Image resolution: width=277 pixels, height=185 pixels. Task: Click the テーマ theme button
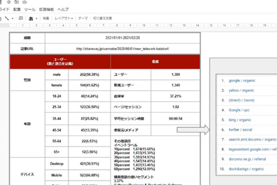coord(83,18)
